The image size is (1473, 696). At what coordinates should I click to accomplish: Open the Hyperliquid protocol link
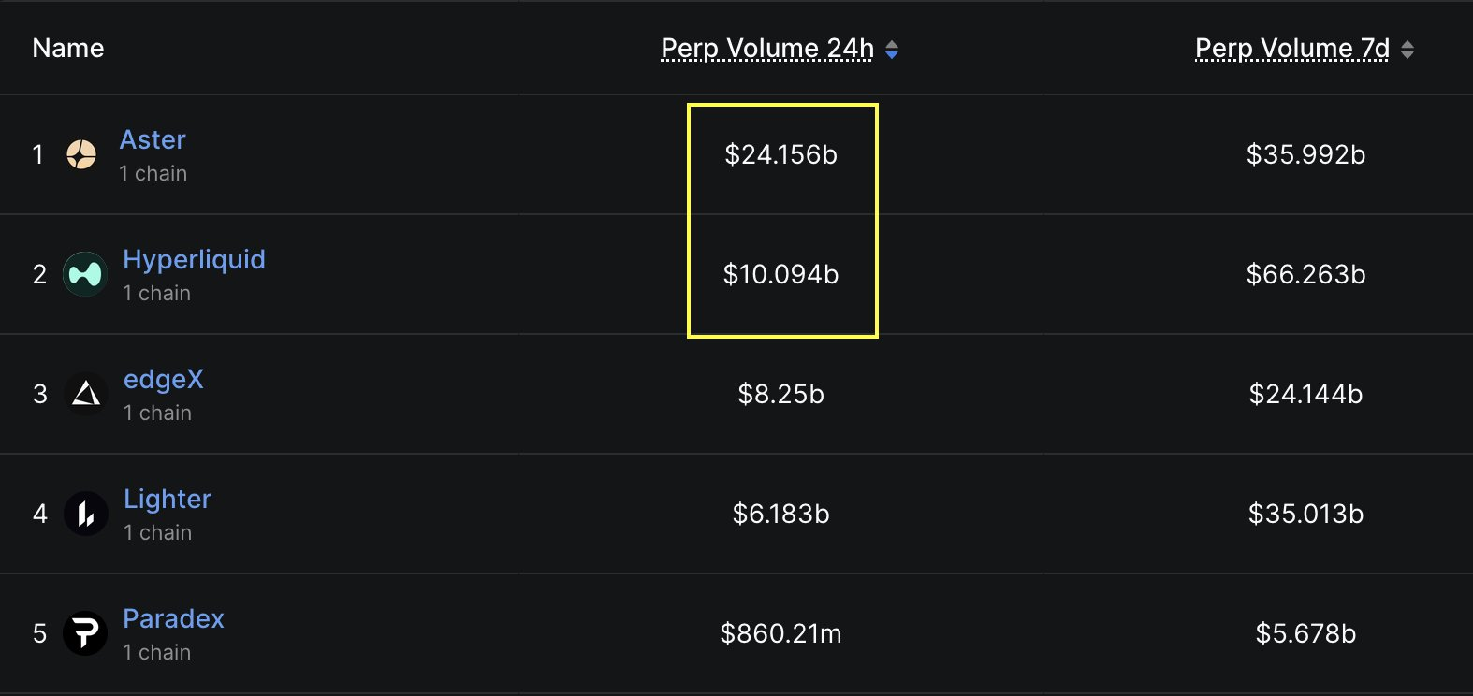point(194,260)
